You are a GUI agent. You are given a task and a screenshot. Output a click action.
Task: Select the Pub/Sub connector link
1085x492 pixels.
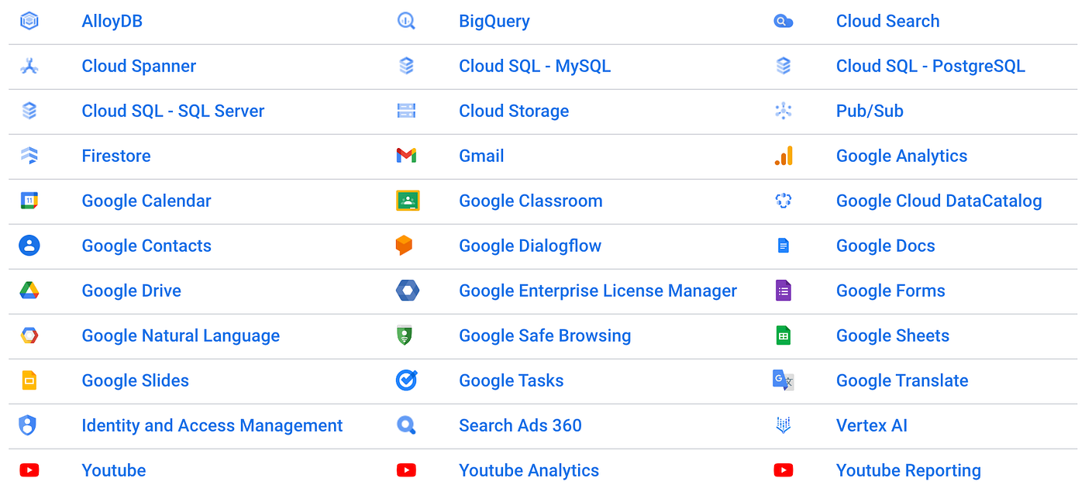[x=870, y=111]
